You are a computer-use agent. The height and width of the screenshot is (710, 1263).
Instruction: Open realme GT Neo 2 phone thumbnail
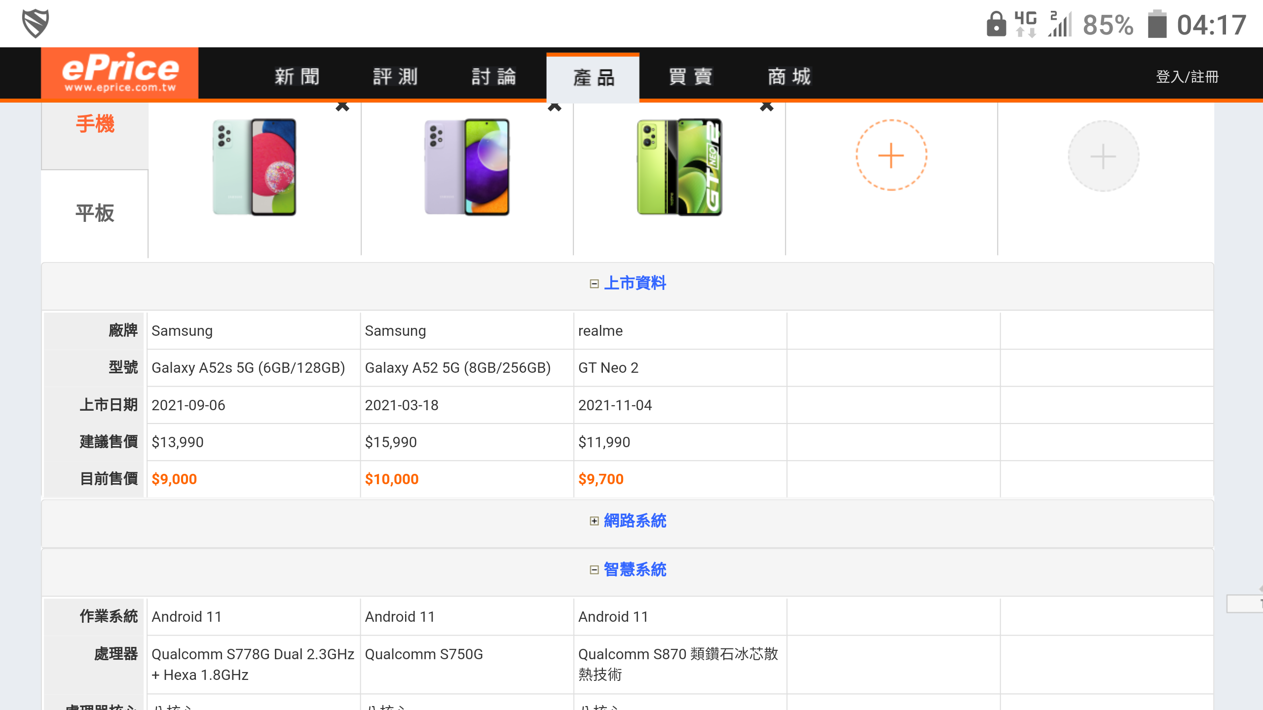pyautogui.click(x=679, y=167)
